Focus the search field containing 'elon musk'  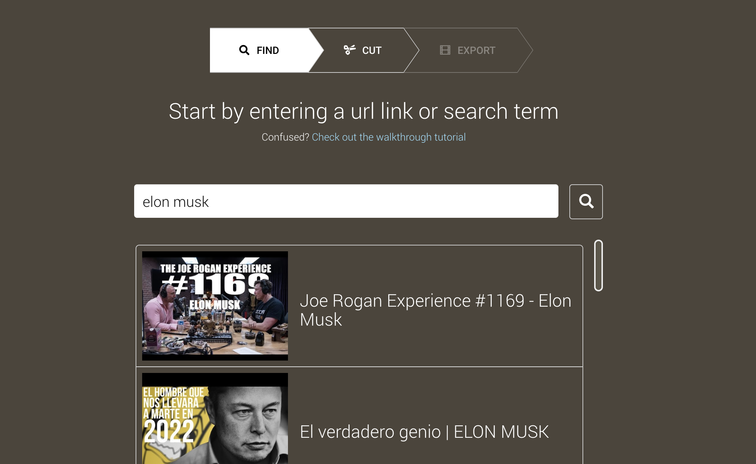point(346,201)
